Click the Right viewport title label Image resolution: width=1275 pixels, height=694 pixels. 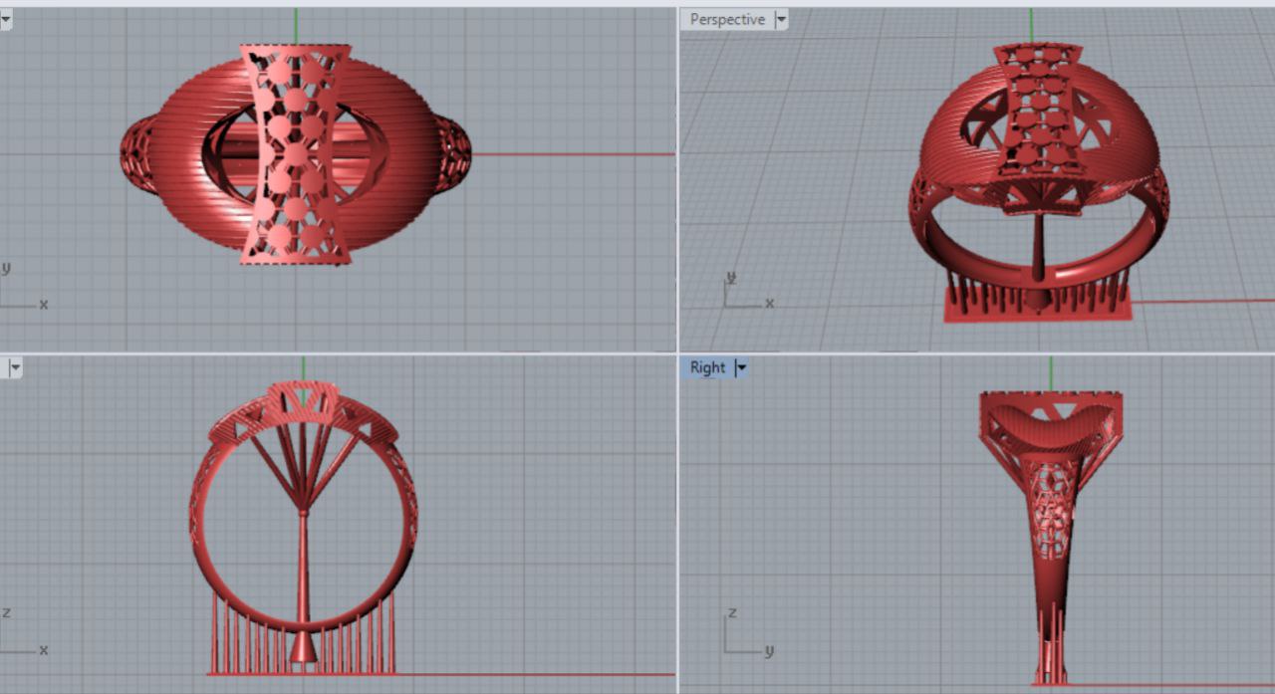pyautogui.click(x=707, y=367)
